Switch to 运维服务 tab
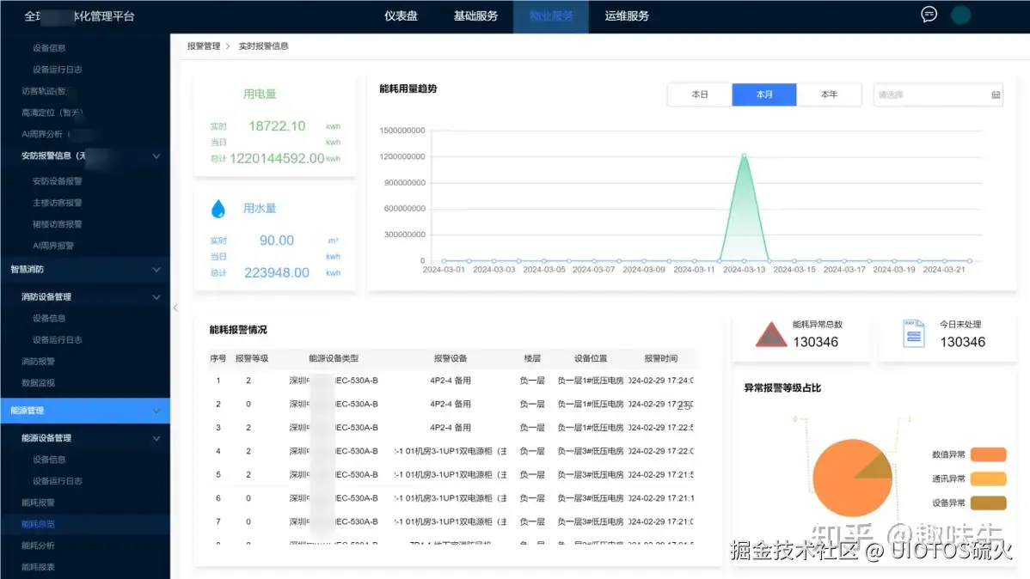The image size is (1030, 579). [x=627, y=15]
